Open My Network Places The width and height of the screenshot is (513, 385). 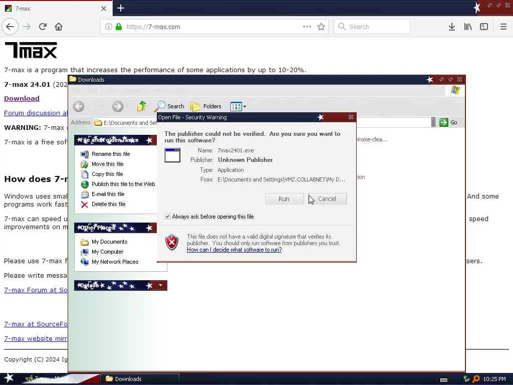[115, 262]
